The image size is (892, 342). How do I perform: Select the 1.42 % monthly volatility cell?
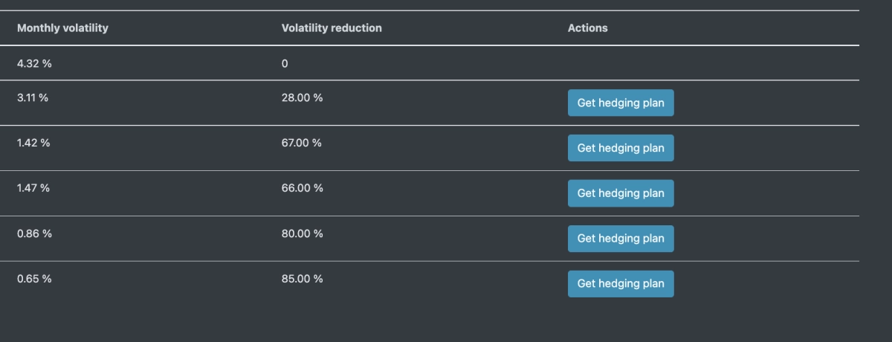(33, 143)
